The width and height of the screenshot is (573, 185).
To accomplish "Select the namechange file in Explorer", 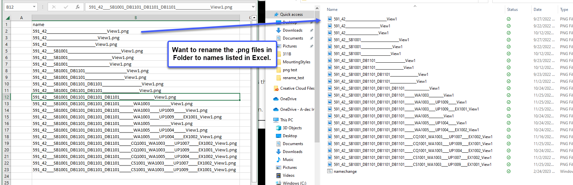I will pos(345,171).
